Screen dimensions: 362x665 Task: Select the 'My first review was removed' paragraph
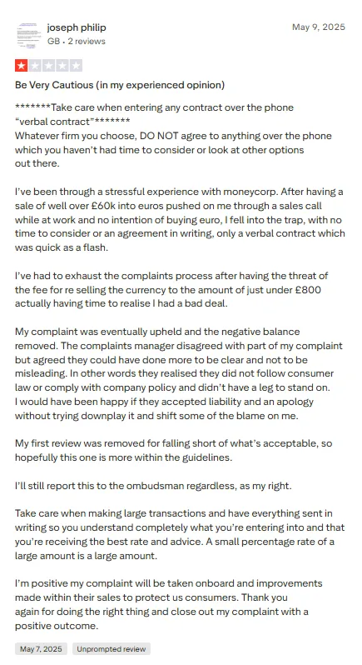(174, 450)
